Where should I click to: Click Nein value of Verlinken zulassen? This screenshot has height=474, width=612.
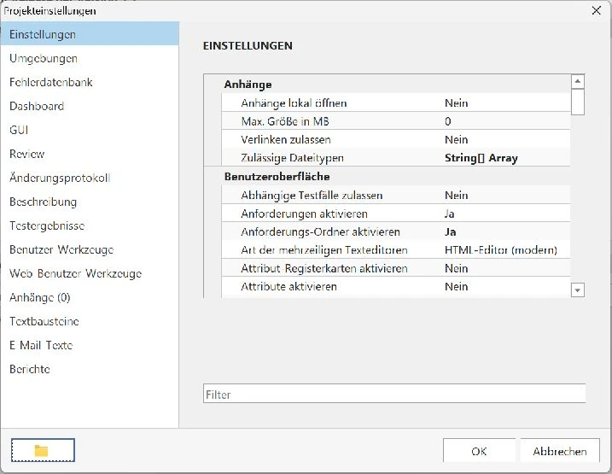pos(457,139)
